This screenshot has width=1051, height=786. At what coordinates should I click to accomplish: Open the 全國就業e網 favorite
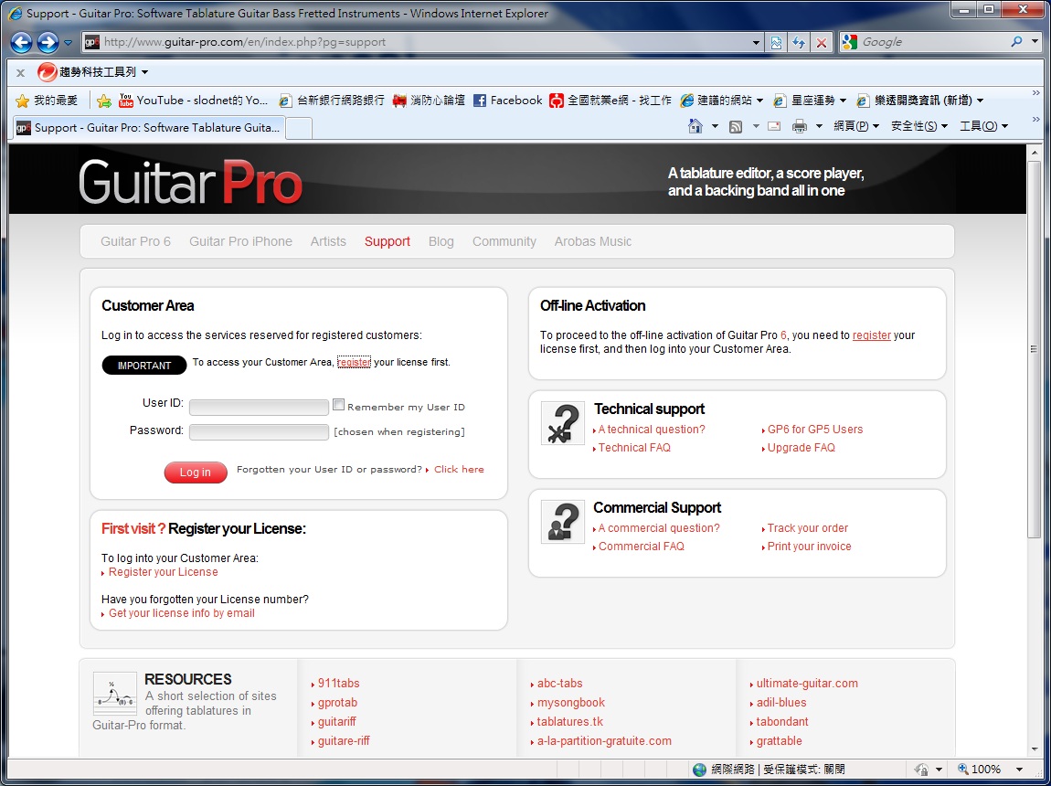[x=610, y=101]
